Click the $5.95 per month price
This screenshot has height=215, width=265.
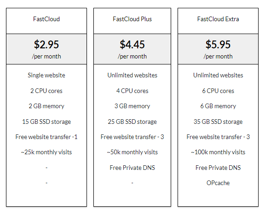[x=218, y=44]
